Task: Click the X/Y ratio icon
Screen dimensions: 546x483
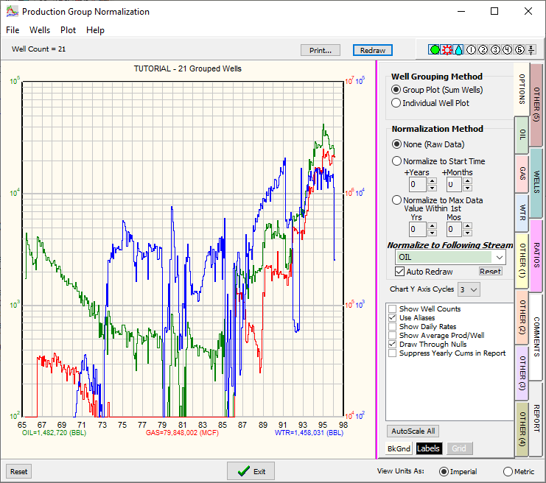Action: [x=532, y=50]
